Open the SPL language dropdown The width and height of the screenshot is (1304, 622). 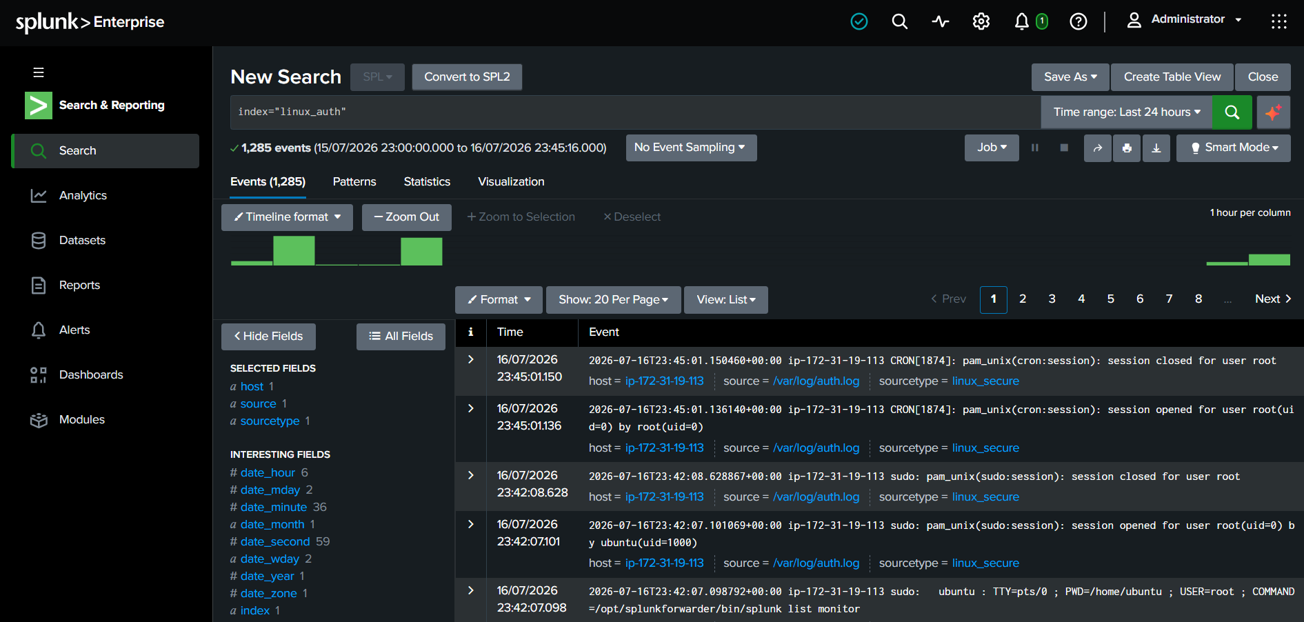pos(377,77)
